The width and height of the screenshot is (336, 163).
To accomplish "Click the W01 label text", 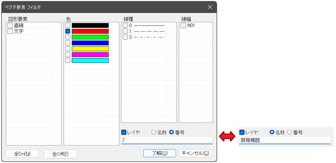I will tap(191, 26).
